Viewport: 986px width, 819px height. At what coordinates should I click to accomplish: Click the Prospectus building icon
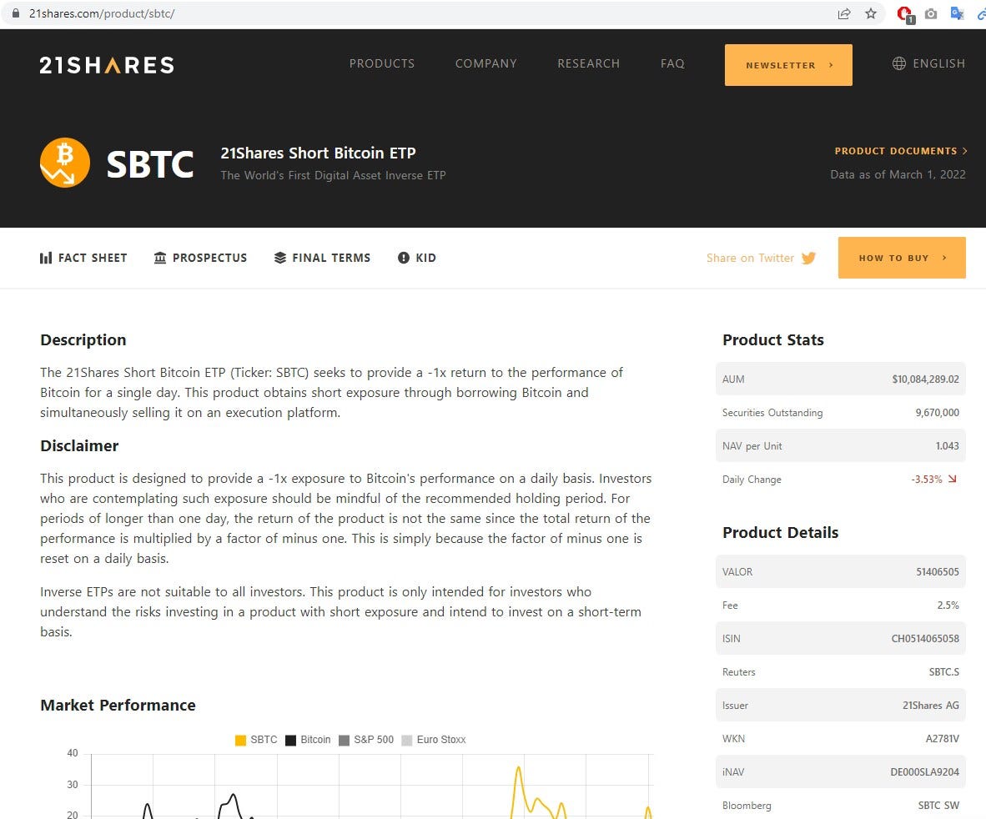(x=160, y=258)
